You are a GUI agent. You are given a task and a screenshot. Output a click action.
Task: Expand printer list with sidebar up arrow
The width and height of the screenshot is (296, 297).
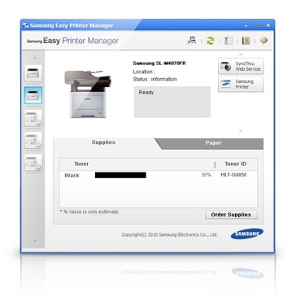[35, 58]
